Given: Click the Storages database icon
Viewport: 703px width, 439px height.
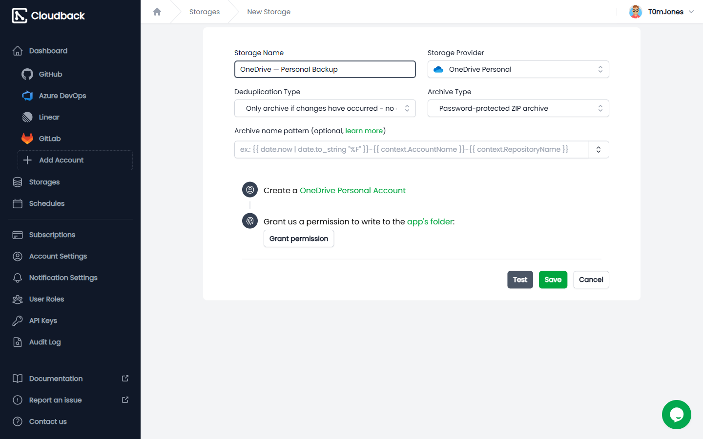Looking at the screenshot, I should pos(18,182).
